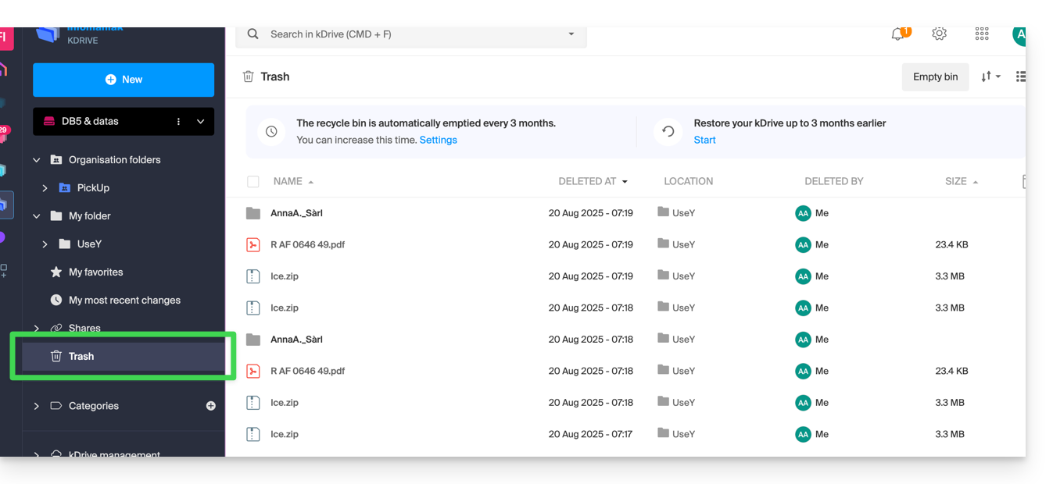Click the Empty bin button
The image size is (1053, 484).
[x=935, y=77]
